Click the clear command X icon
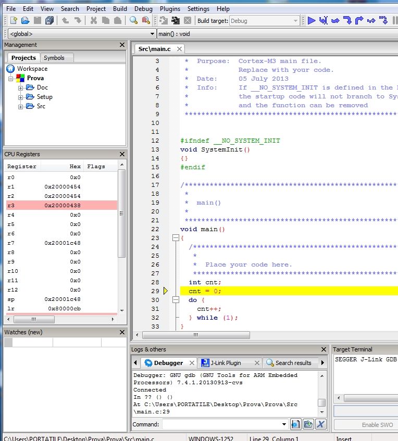 click(321, 424)
